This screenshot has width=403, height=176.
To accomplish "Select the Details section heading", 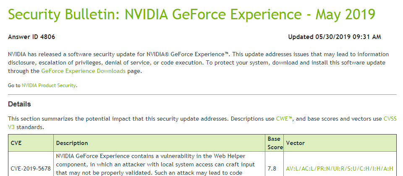I will pyautogui.click(x=20, y=104).
